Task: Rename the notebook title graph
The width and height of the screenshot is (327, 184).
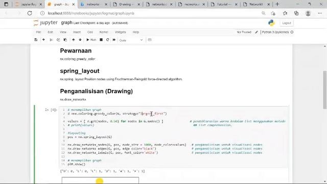Action: 67,22
